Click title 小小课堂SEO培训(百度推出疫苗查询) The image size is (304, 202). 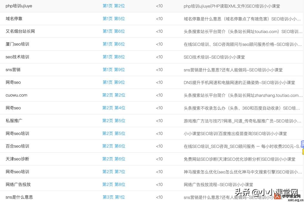coord(235,134)
